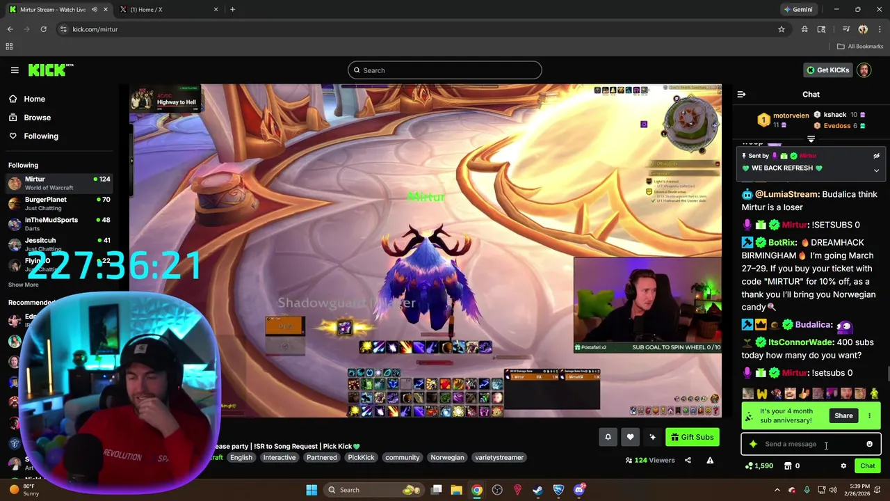Report the stream with warning icon
Image resolution: width=890 pixels, height=501 pixels.
710,460
